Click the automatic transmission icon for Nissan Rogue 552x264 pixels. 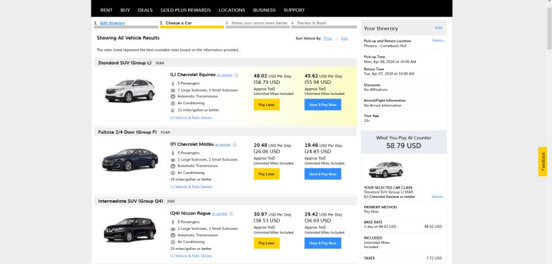coord(172,235)
